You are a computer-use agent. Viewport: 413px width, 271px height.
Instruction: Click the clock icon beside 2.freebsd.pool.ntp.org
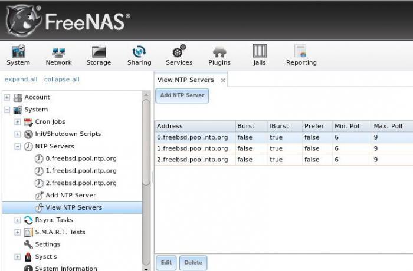(39, 183)
